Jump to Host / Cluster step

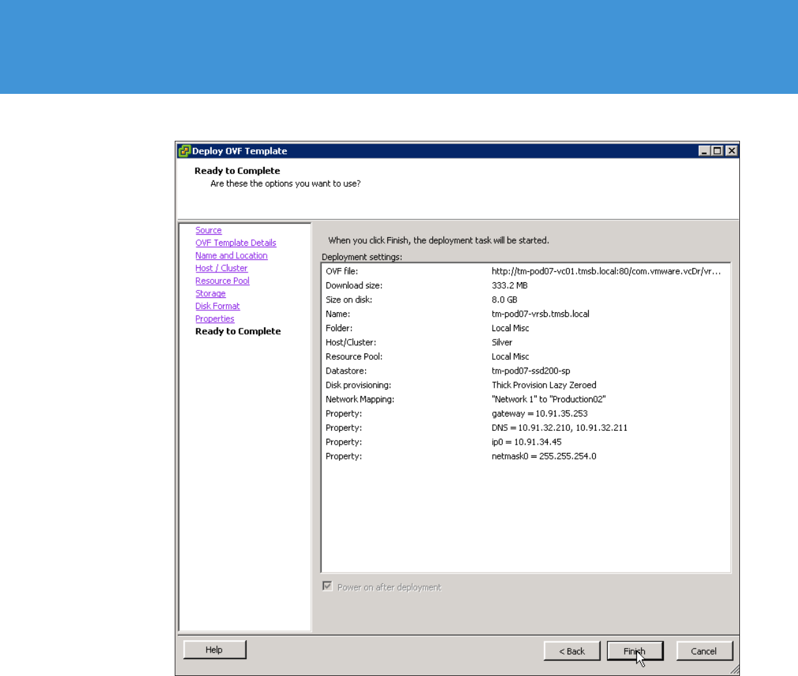(x=222, y=268)
